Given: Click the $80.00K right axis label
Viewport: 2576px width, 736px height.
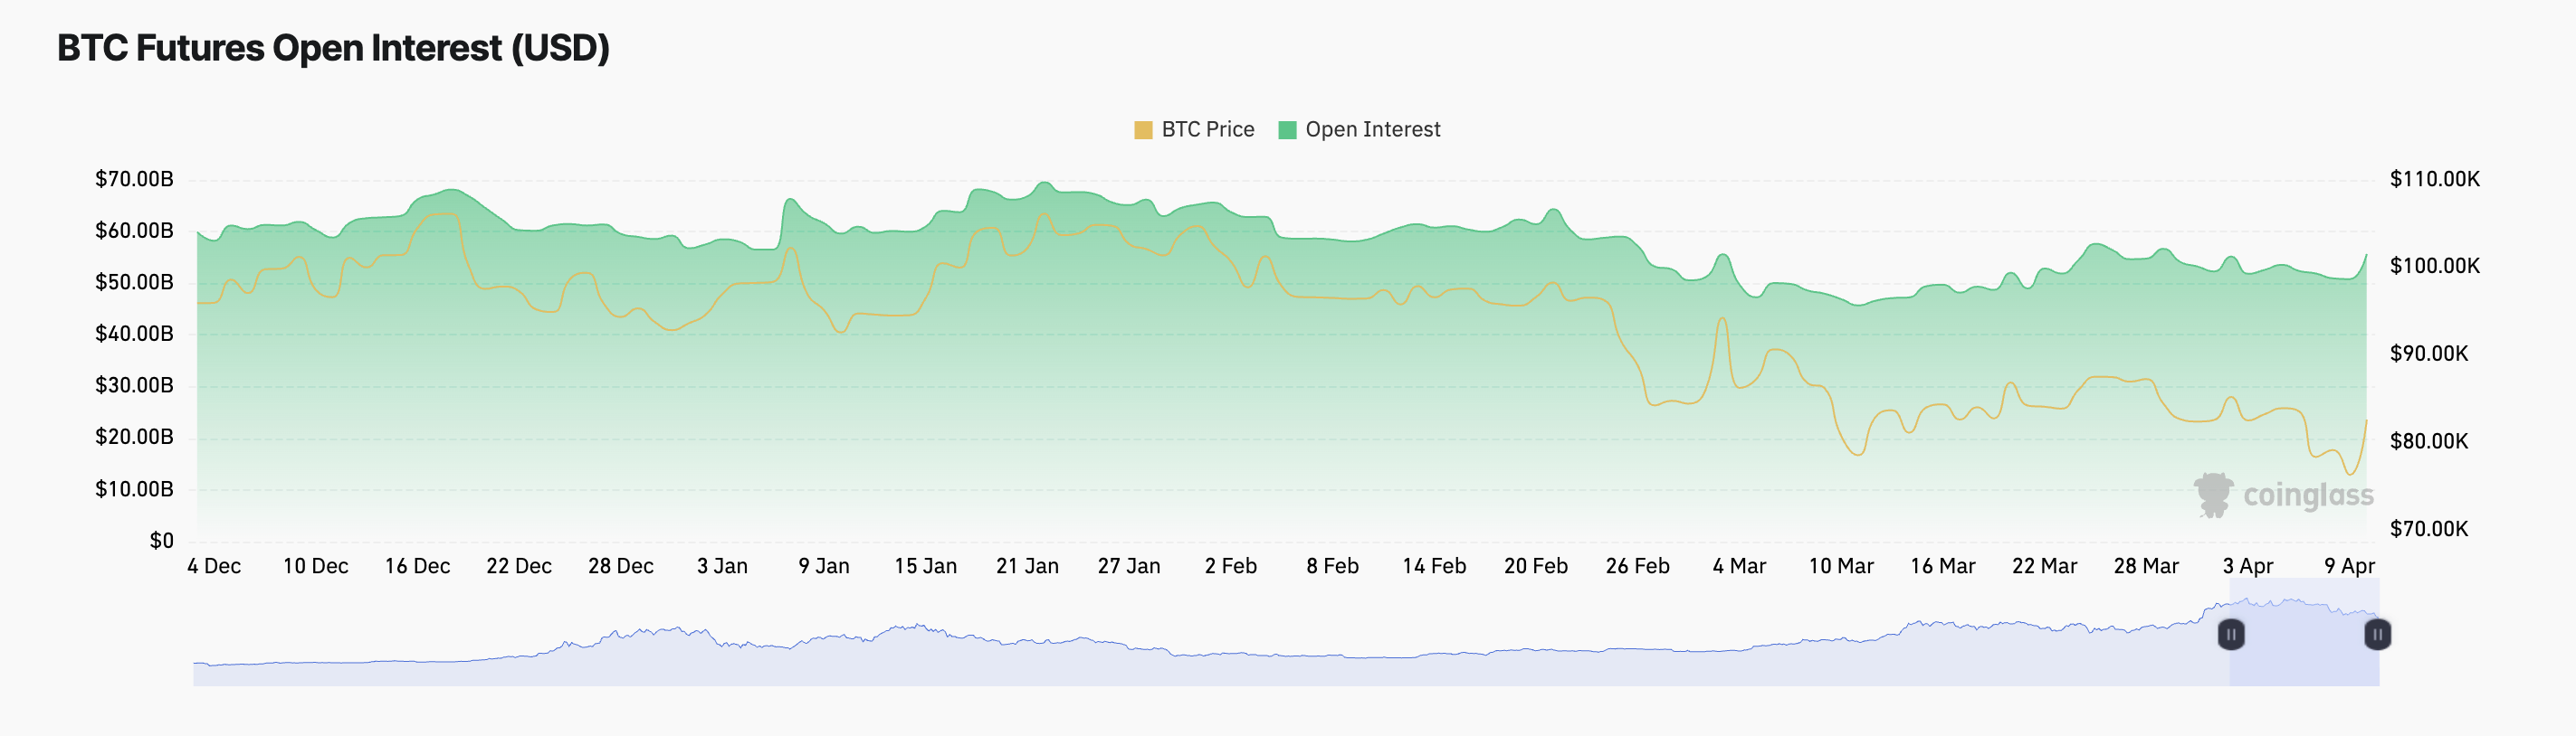Looking at the screenshot, I should tap(2428, 441).
